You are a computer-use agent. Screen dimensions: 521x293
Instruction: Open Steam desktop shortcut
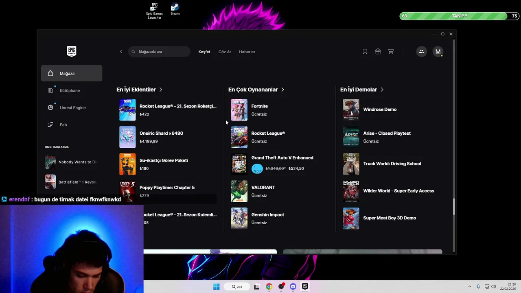tap(175, 9)
